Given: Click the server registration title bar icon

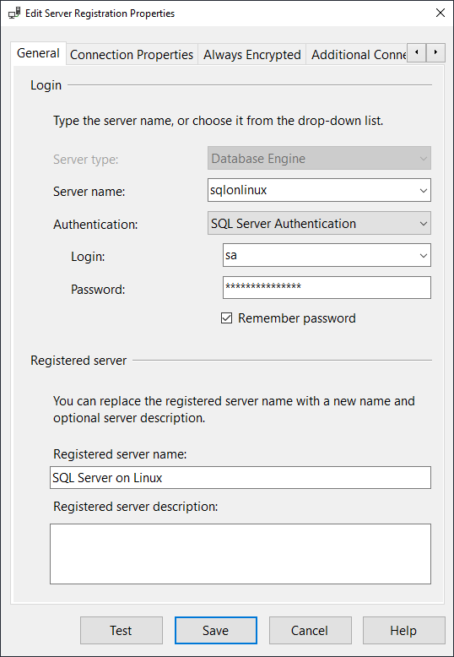Looking at the screenshot, I should [x=14, y=13].
